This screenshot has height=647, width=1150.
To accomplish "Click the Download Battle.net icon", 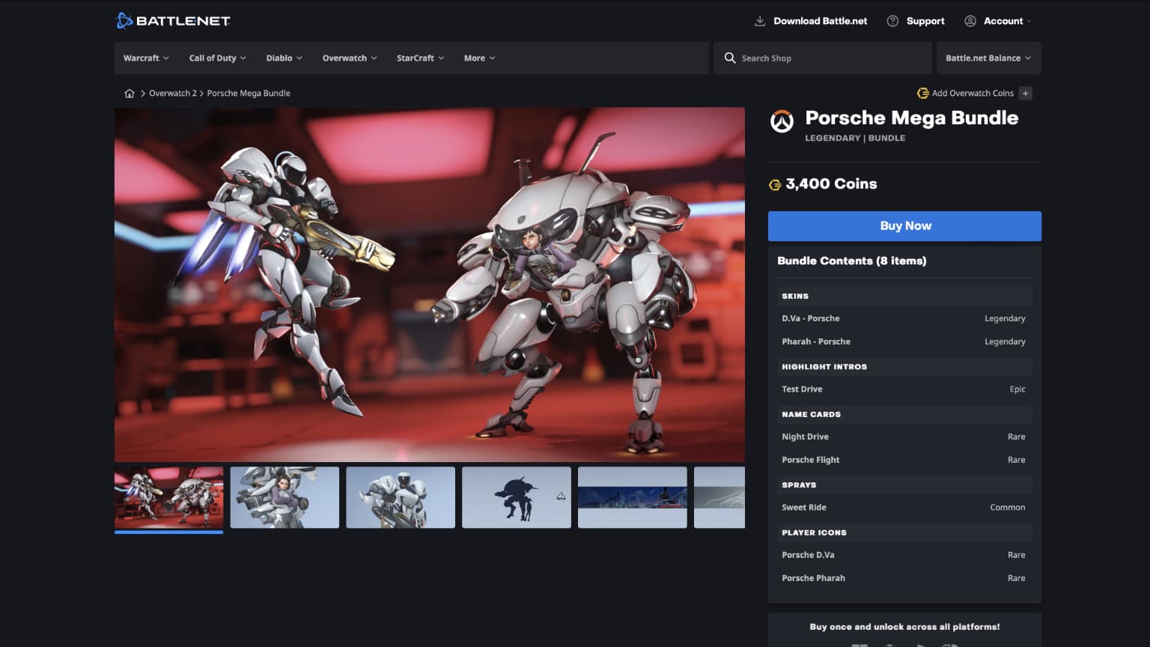I will 759,21.
